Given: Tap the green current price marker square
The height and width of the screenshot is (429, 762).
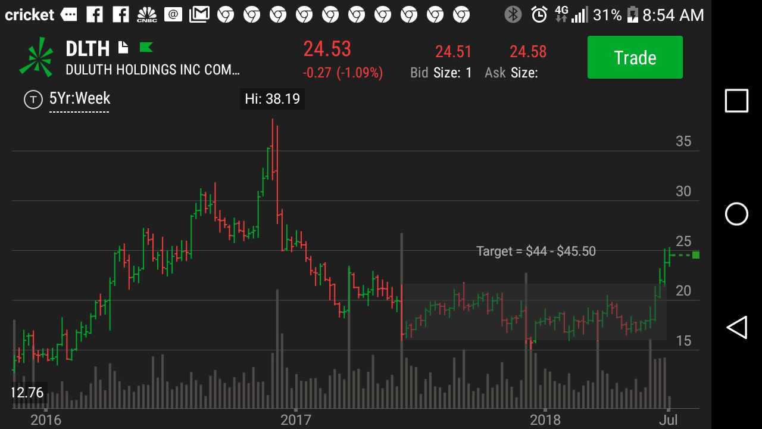Looking at the screenshot, I should pos(696,255).
